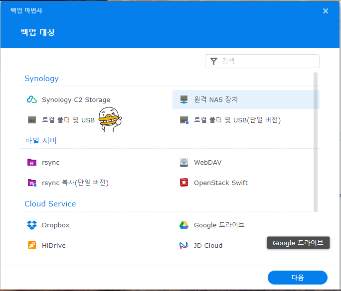
Task: Choose rsync 복사(단일 버전) label
Action: [75, 183]
